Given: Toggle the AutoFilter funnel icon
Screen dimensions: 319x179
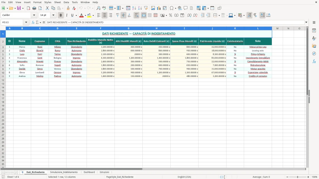Looking at the screenshot, I should pos(146,8).
